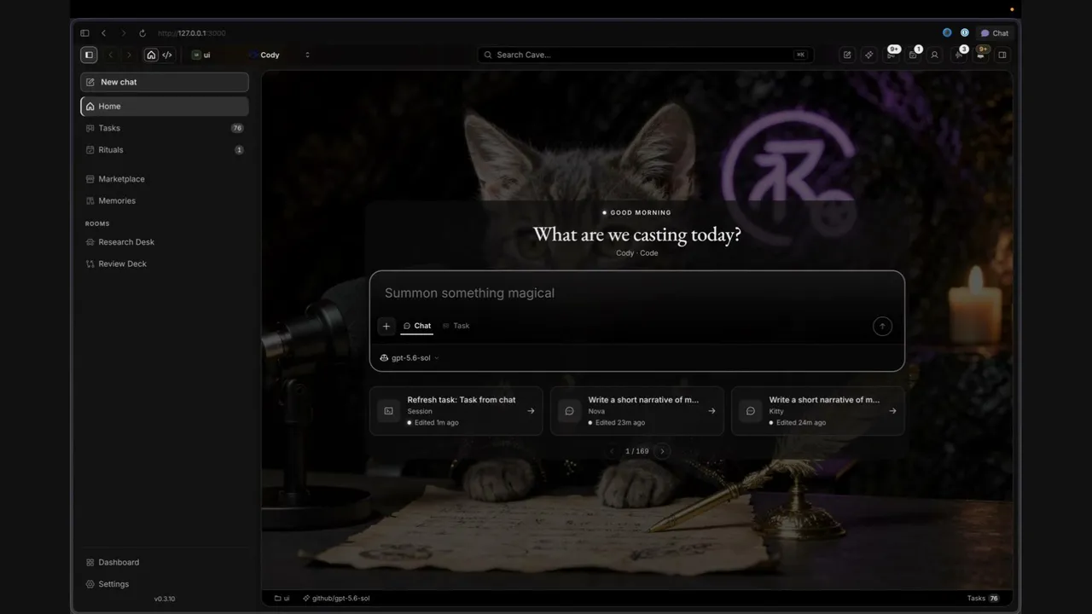Open the Kitty narrative session card
The image size is (1092, 614).
pyautogui.click(x=818, y=411)
